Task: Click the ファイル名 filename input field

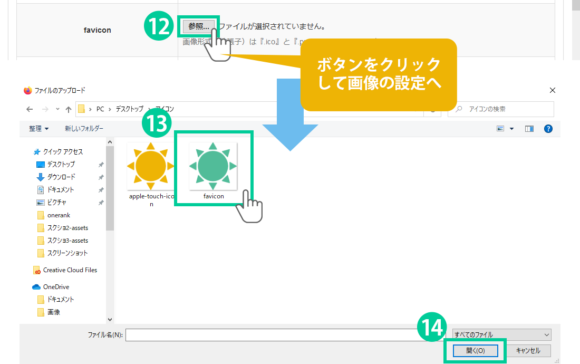Action: pyautogui.click(x=274, y=334)
